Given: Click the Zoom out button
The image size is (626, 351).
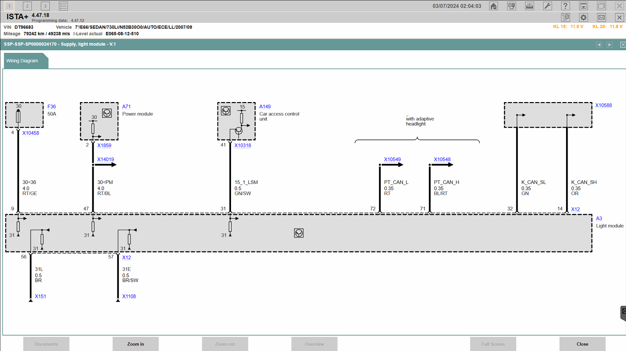Looking at the screenshot, I should coord(225,344).
